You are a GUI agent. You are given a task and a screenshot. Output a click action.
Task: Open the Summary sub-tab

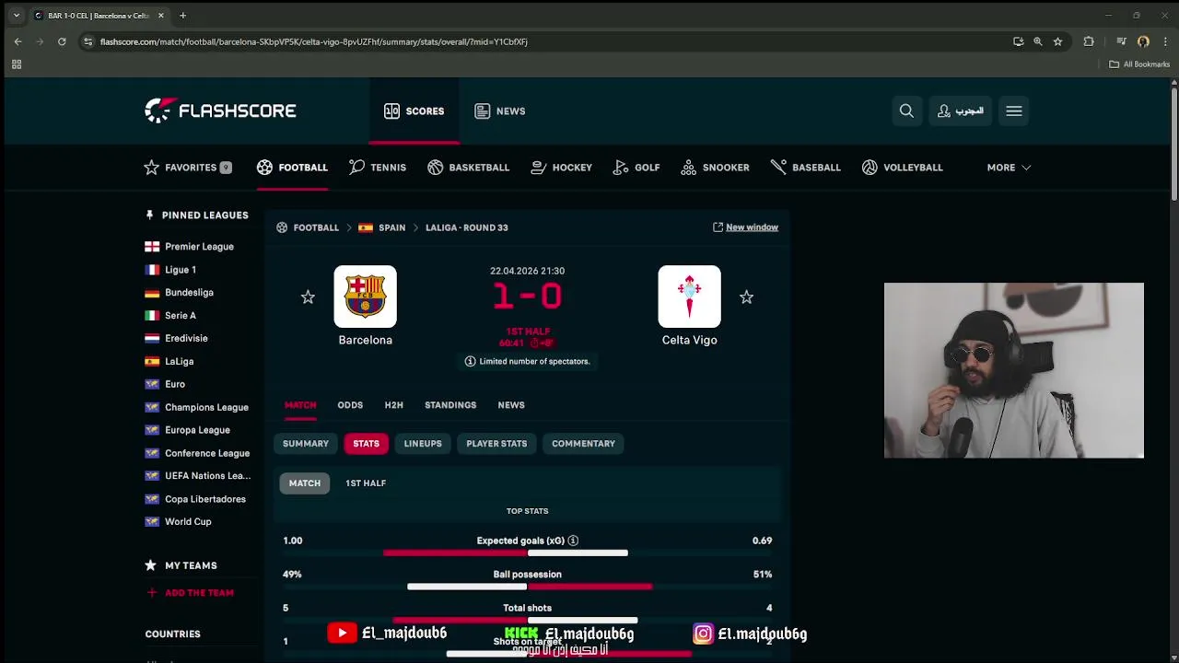[306, 444]
